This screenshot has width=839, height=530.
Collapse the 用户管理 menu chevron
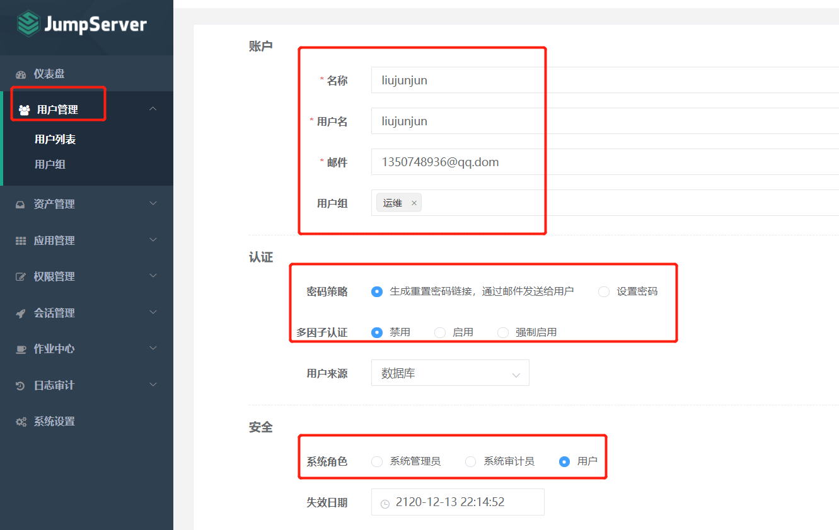[153, 109]
